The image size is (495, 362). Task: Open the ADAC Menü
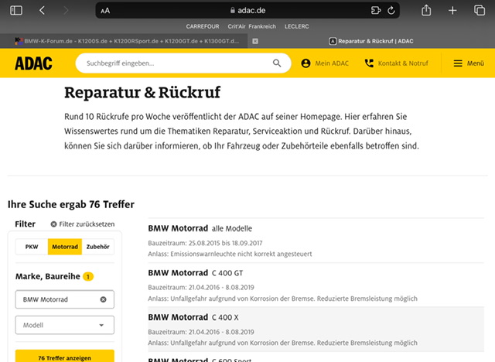(x=468, y=63)
